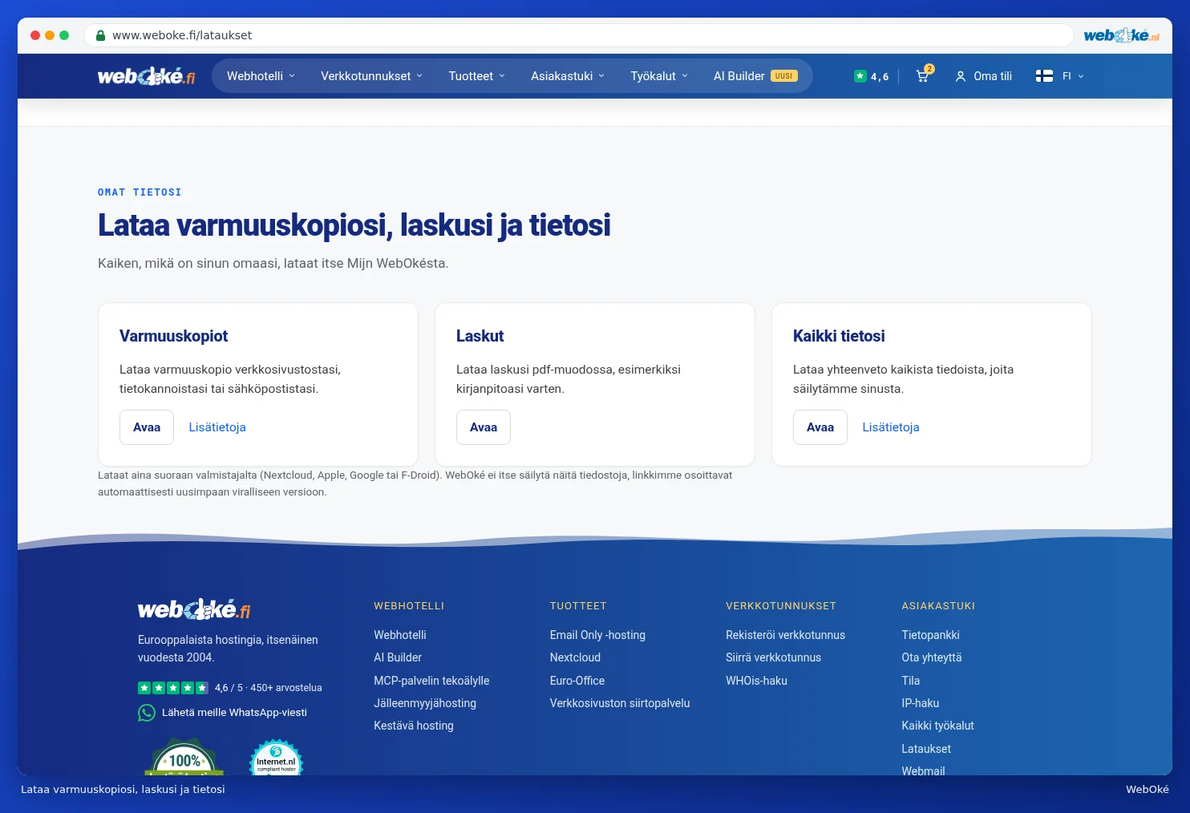The image size is (1190, 813).
Task: Click Avaa in the Laskut card
Action: pyautogui.click(x=484, y=427)
